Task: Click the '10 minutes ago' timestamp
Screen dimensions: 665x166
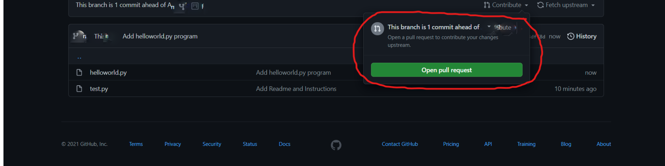Action: tap(575, 89)
